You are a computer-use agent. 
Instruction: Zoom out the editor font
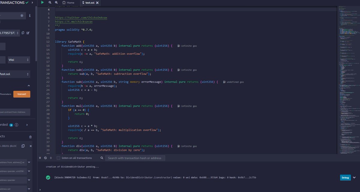click(50, 2)
